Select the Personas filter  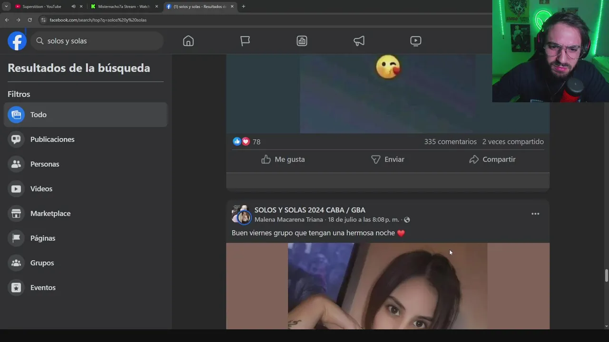[86, 164]
